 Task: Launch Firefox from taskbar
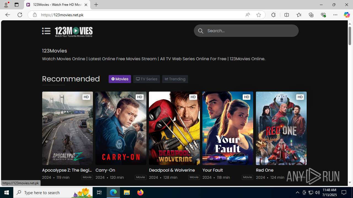(140, 193)
